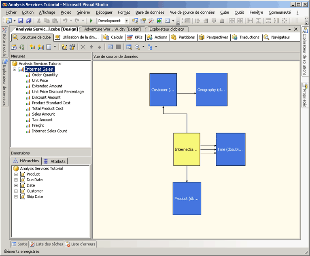This screenshot has width=310, height=256.
Task: Select the Sales Amount measure
Action: 43,114
